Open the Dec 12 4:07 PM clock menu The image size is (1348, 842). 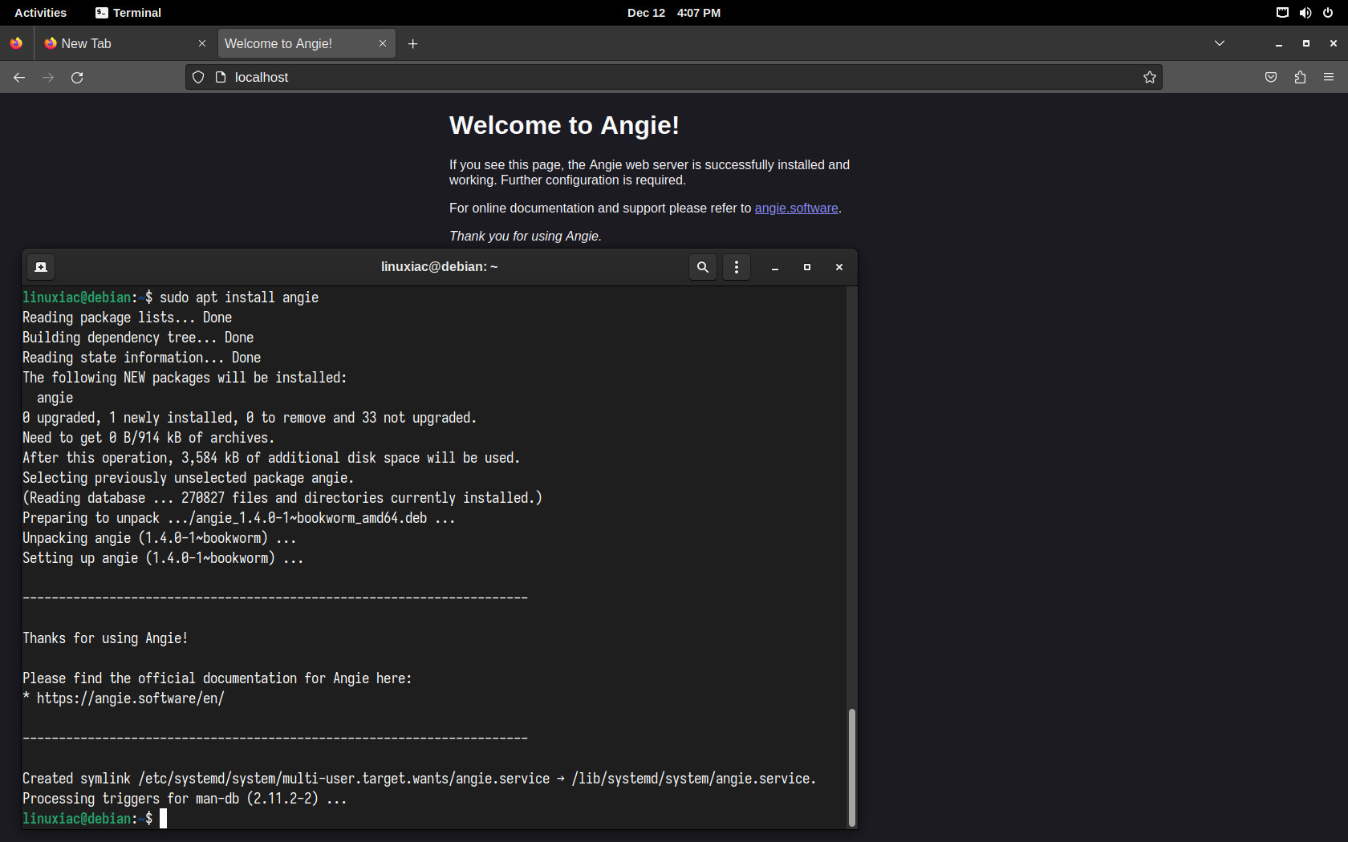[674, 13]
